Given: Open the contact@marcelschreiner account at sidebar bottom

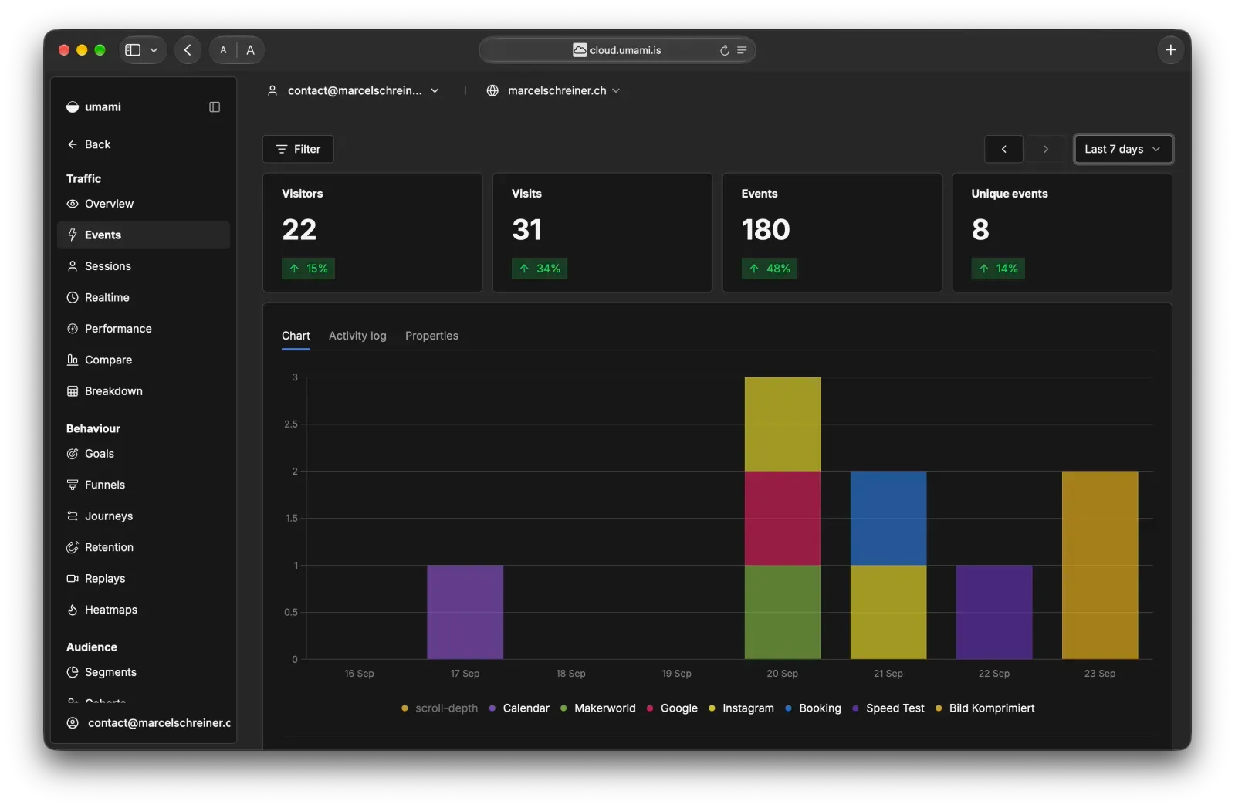Looking at the screenshot, I should point(148,723).
